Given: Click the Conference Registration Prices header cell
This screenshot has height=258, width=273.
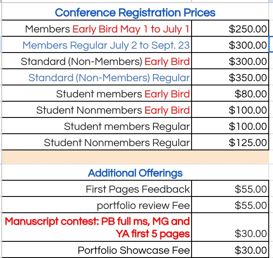Looking at the screenshot, I should [x=135, y=12].
